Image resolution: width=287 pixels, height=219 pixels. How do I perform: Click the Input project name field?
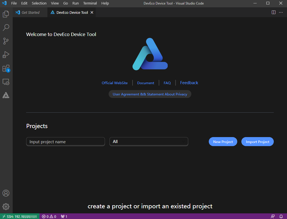[x=65, y=142]
